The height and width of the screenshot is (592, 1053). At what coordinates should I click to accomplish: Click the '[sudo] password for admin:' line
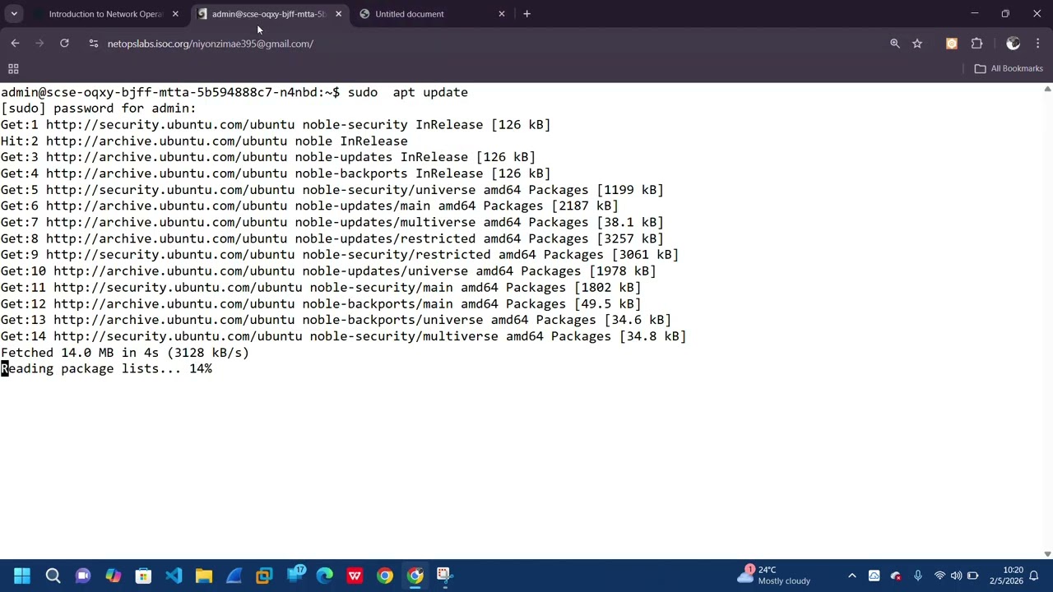[x=99, y=109]
